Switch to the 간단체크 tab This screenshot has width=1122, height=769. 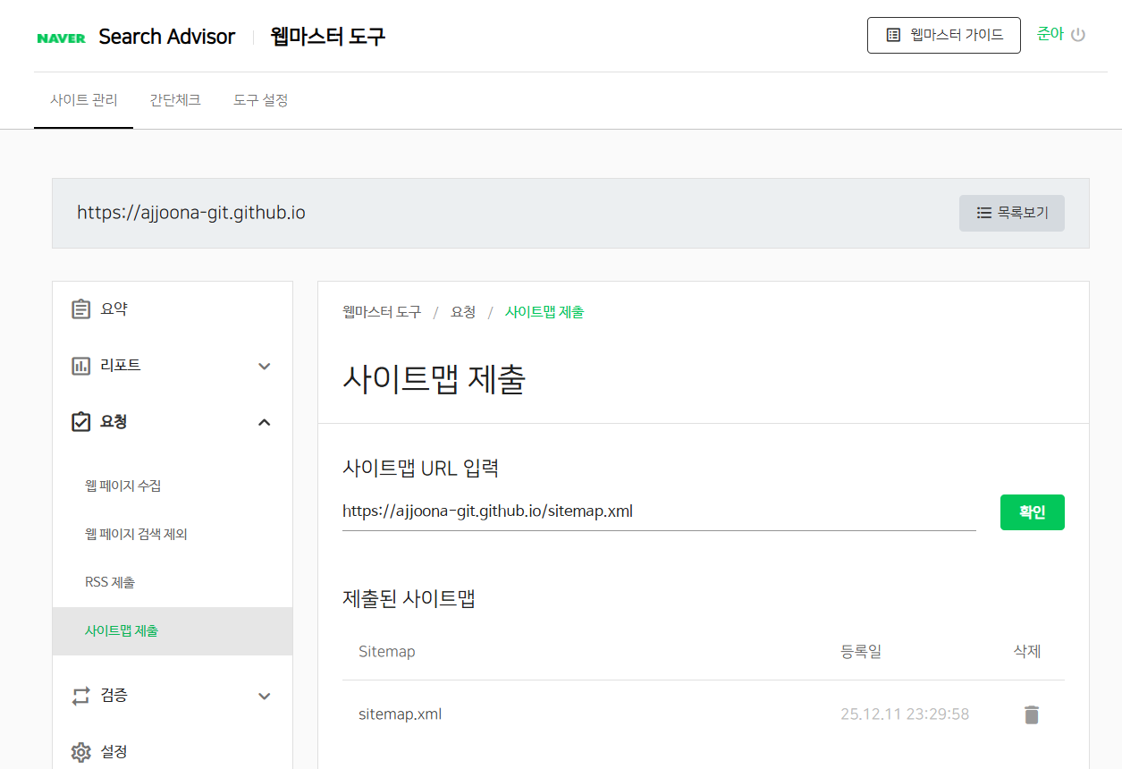(175, 100)
